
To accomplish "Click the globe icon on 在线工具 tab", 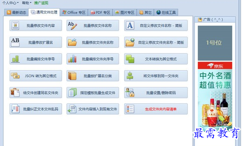I will [x=158, y=13].
